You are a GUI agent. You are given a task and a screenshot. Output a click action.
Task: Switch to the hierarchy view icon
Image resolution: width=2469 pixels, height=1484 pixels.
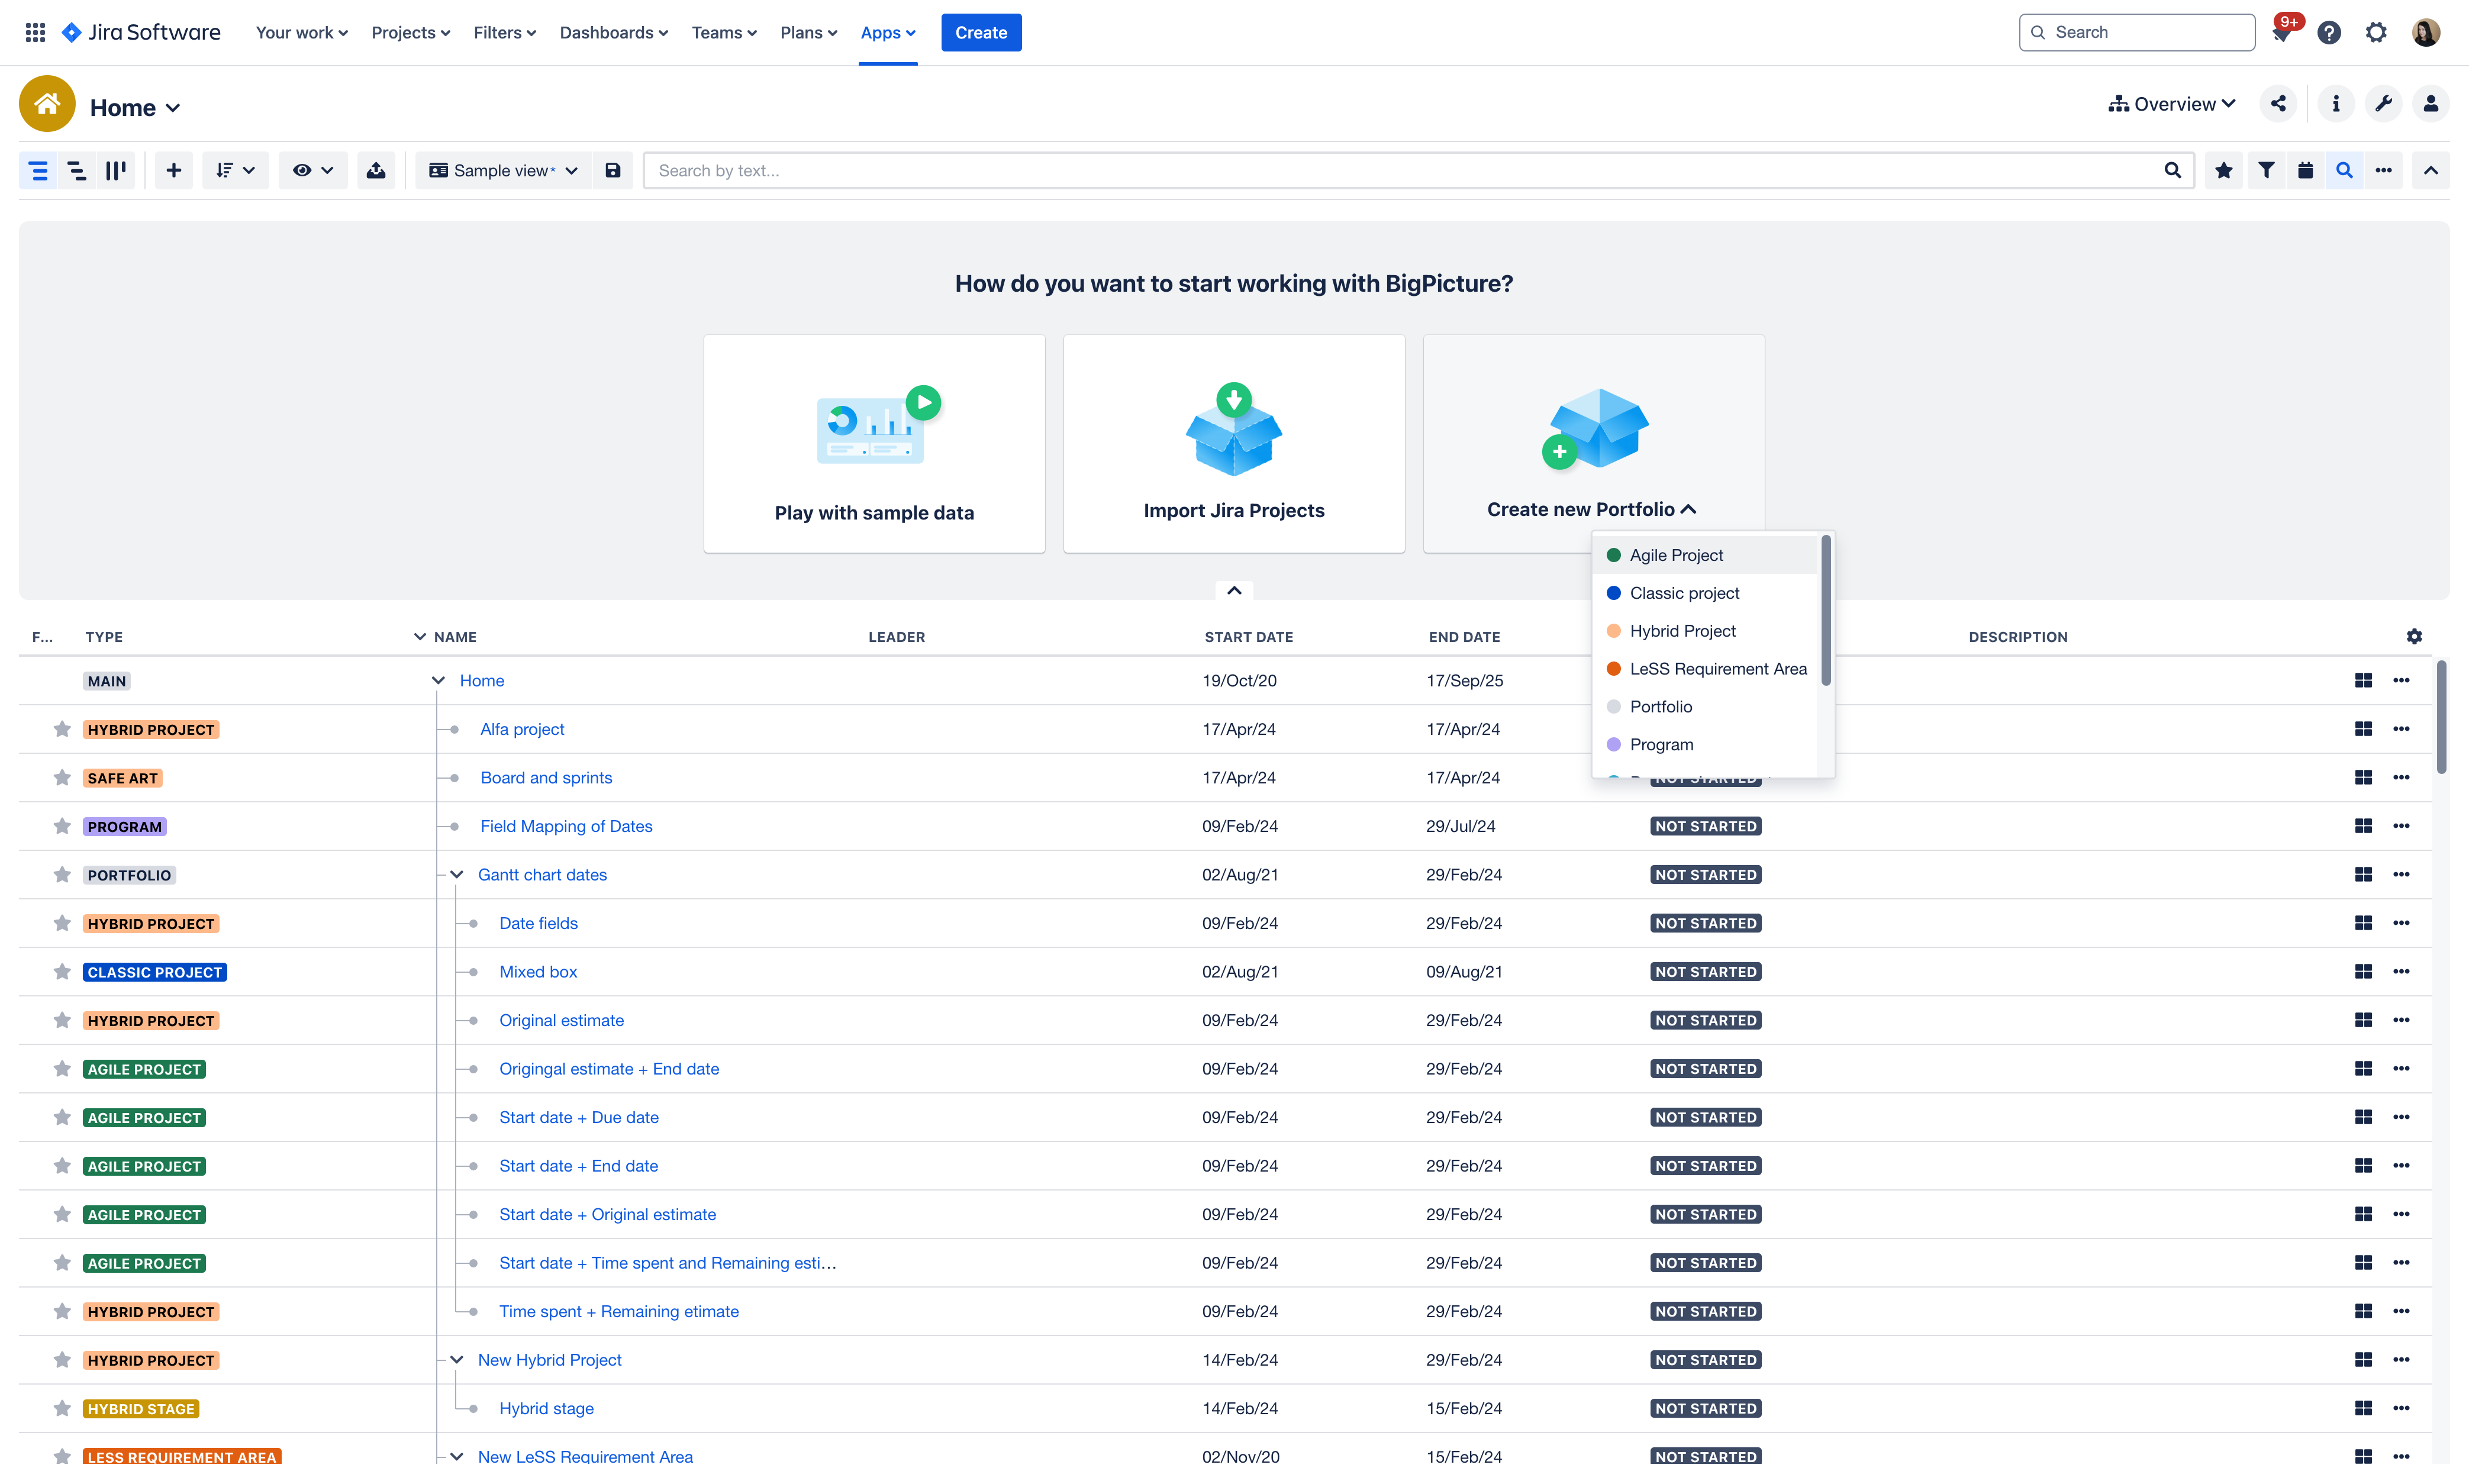[77, 170]
